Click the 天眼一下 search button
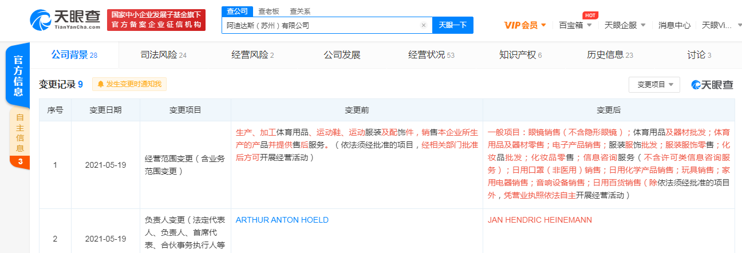Screen dimensions: 742x253 click(452, 25)
